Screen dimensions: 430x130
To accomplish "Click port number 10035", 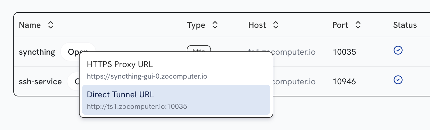I will click(x=344, y=52).
